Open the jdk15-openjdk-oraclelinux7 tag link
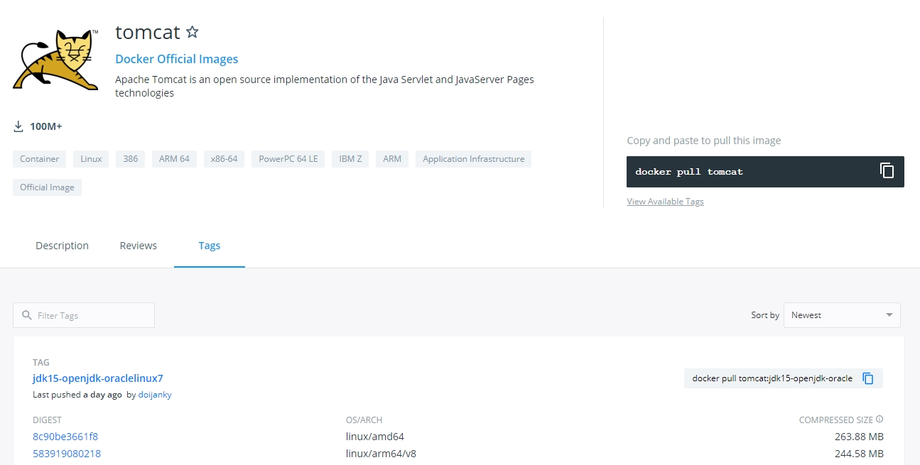The height and width of the screenshot is (465, 920). 97,378
